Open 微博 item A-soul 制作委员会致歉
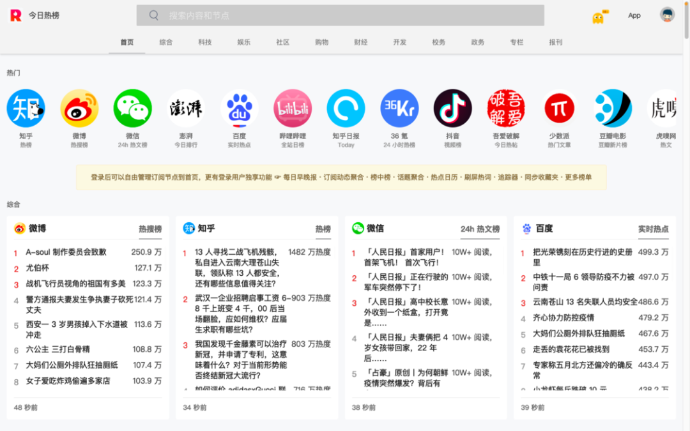 [x=66, y=252]
